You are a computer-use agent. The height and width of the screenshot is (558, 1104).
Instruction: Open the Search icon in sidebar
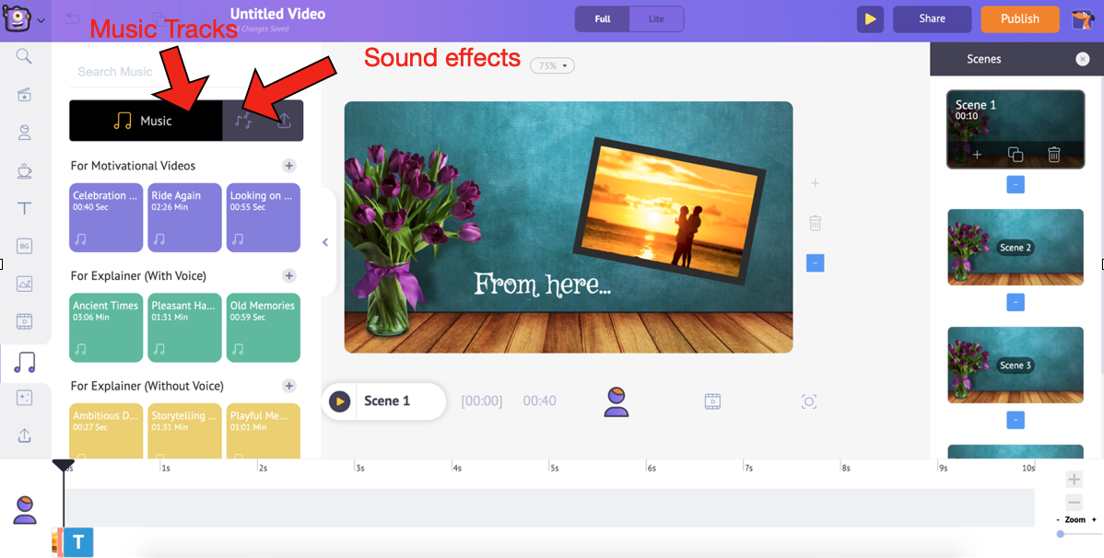pyautogui.click(x=25, y=57)
